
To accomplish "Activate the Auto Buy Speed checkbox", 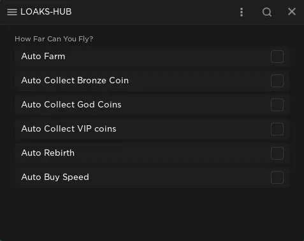I will click(277, 177).
